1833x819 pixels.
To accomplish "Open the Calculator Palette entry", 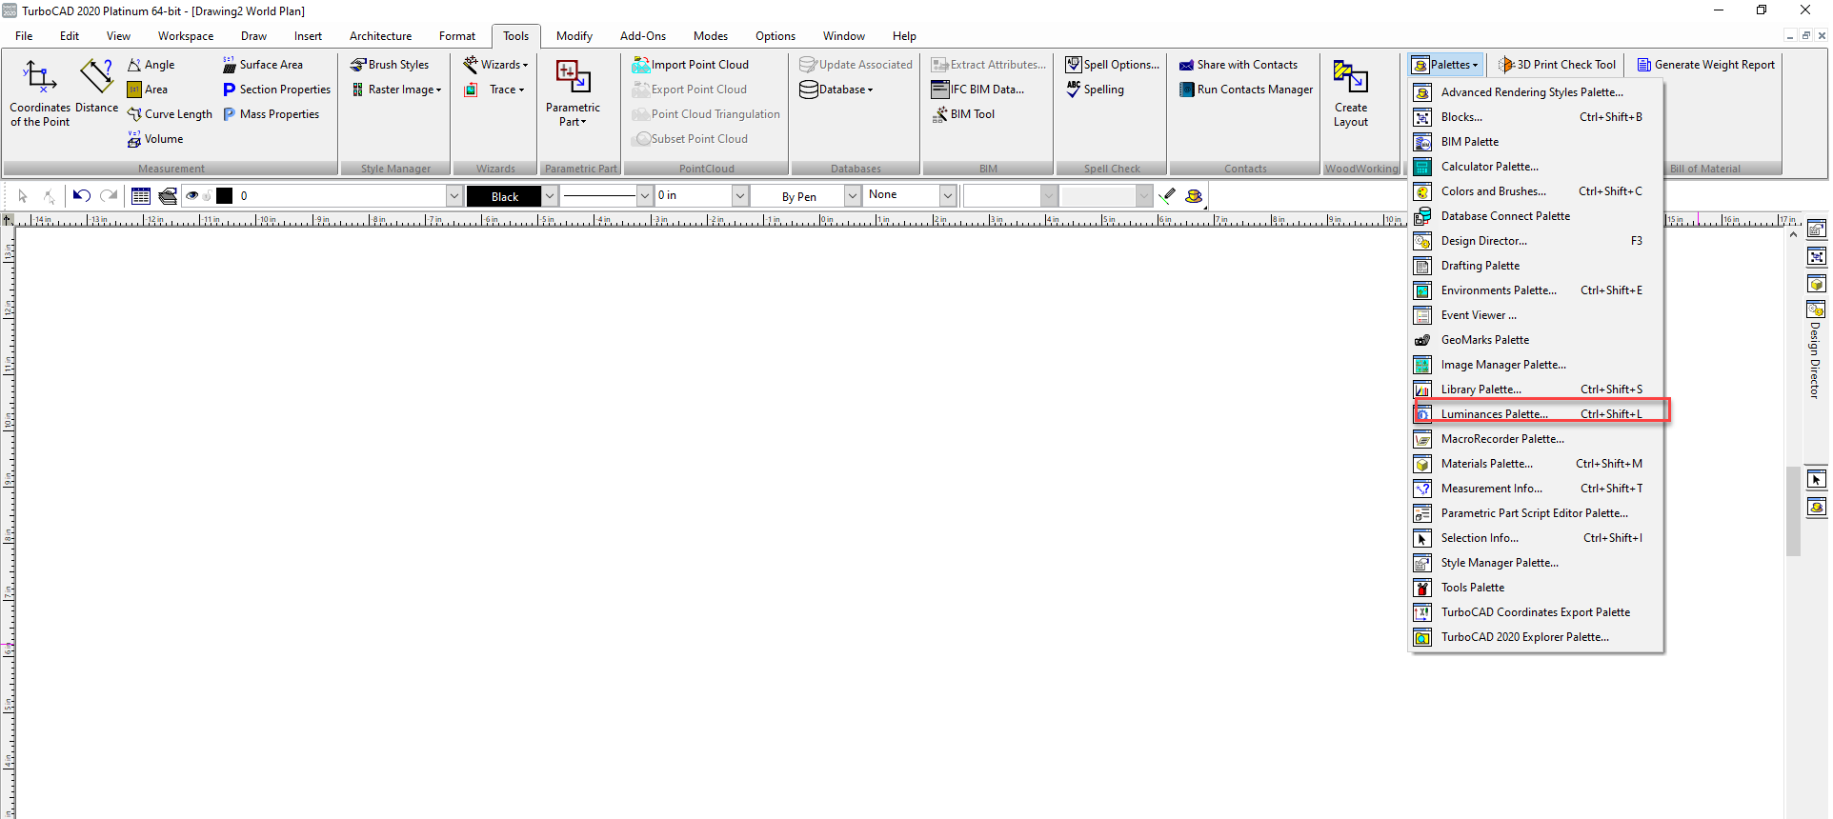I will point(1536,167).
